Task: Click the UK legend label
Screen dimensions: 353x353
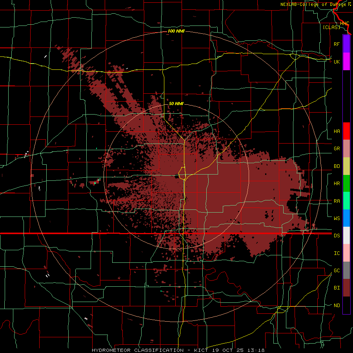Action: pos(337,62)
